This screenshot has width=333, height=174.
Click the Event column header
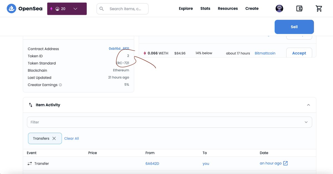[32, 153]
